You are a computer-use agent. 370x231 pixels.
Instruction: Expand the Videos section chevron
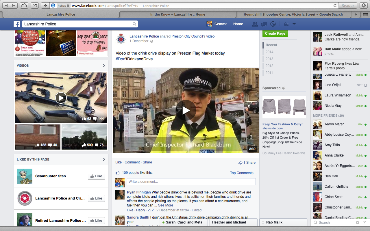click(104, 66)
